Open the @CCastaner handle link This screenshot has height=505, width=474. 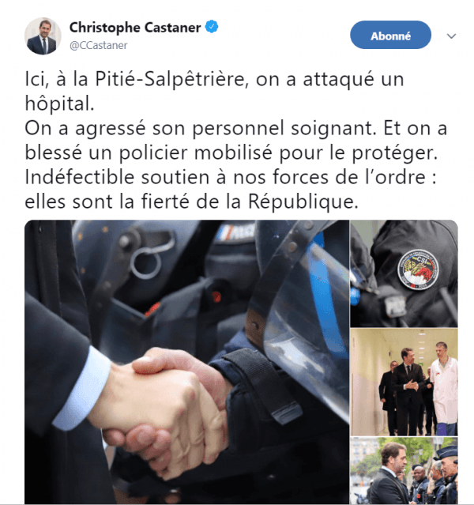(98, 45)
